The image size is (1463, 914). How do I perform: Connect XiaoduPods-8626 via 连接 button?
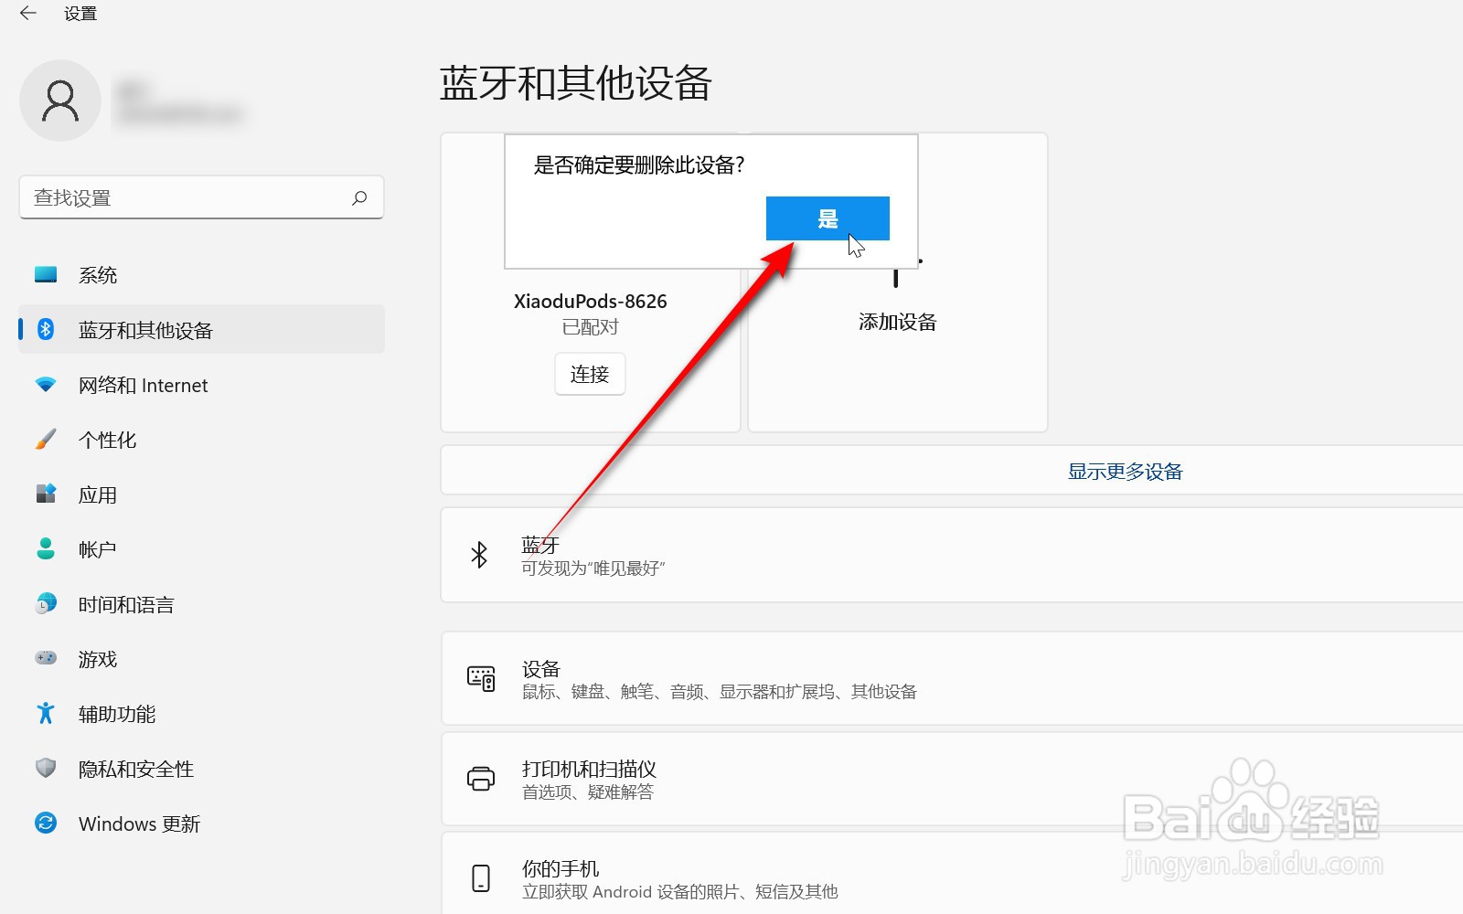click(590, 374)
